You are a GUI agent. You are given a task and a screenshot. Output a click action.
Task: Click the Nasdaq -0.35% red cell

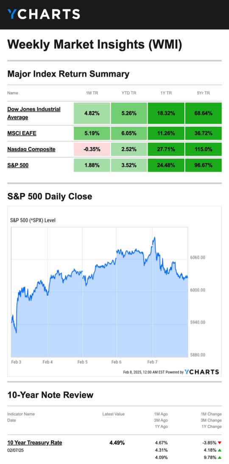click(92, 149)
